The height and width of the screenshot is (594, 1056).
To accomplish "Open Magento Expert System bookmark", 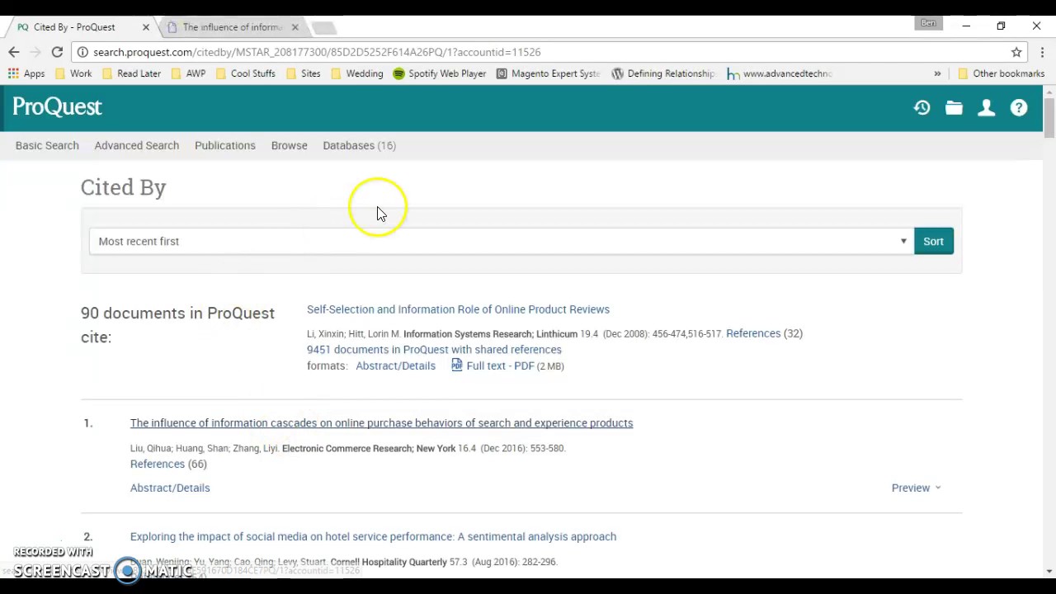I will pos(548,73).
